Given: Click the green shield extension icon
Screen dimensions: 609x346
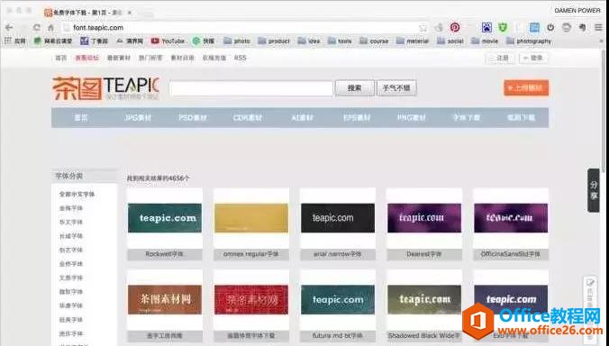Looking at the screenshot, I should coord(503,27).
